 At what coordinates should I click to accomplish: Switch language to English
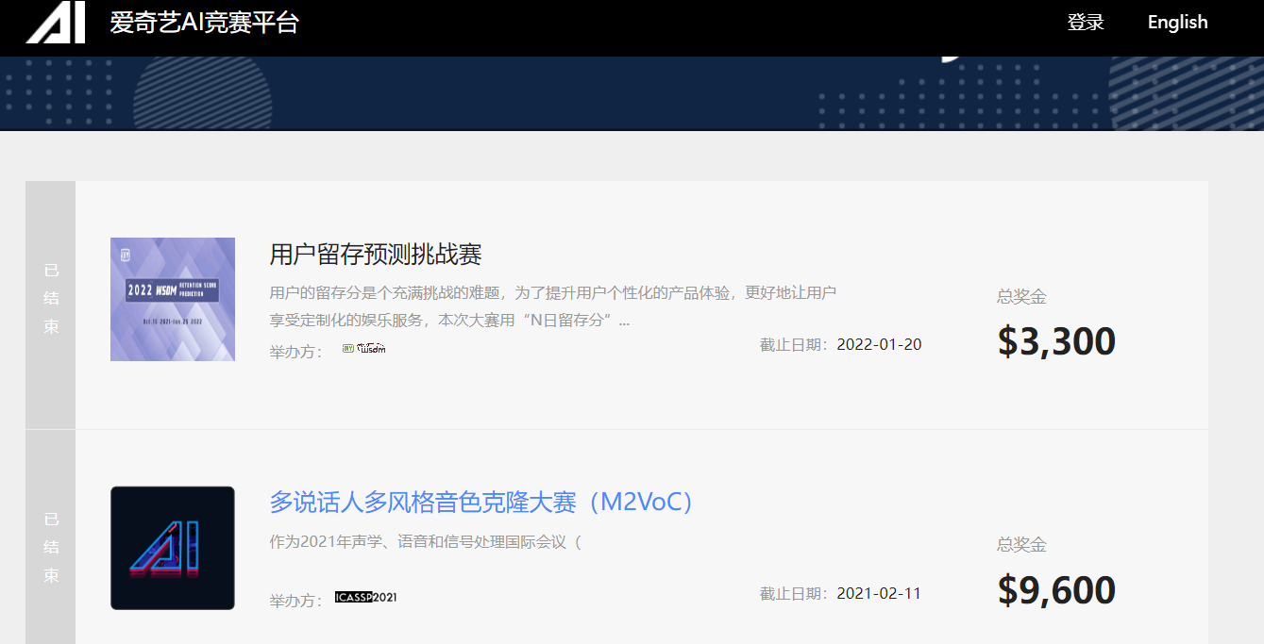coord(1177,23)
